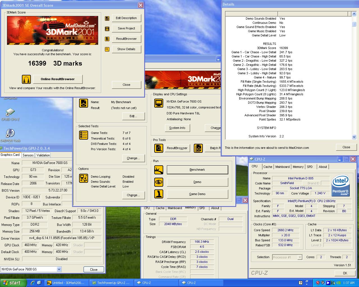
Task: Open the Memory tab in front CPU-Z window
Action: 298,167
